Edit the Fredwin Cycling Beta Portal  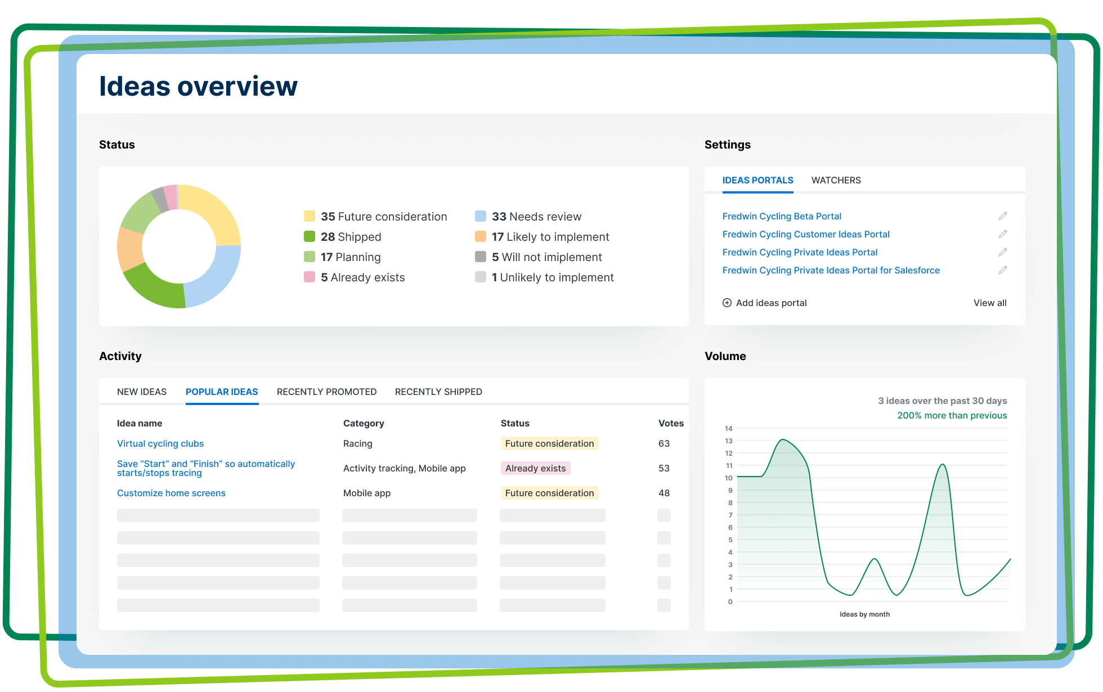pos(1003,216)
